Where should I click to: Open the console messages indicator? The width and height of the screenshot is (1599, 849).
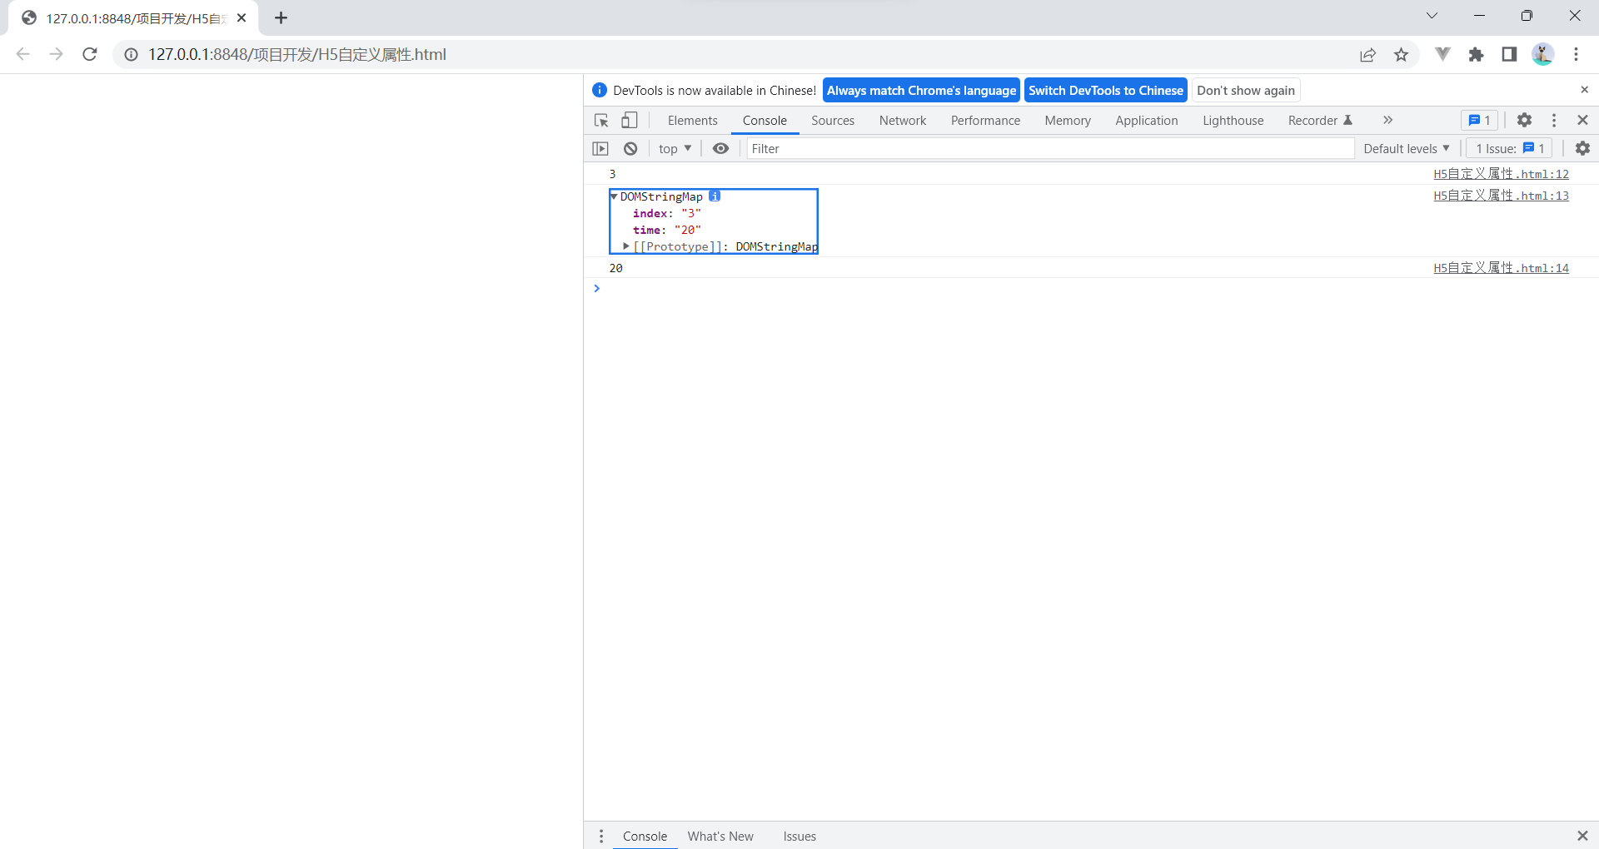pyautogui.click(x=1479, y=120)
